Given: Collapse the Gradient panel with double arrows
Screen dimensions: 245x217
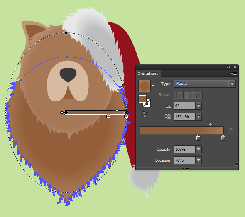Looking at the screenshot, I should (x=228, y=67).
